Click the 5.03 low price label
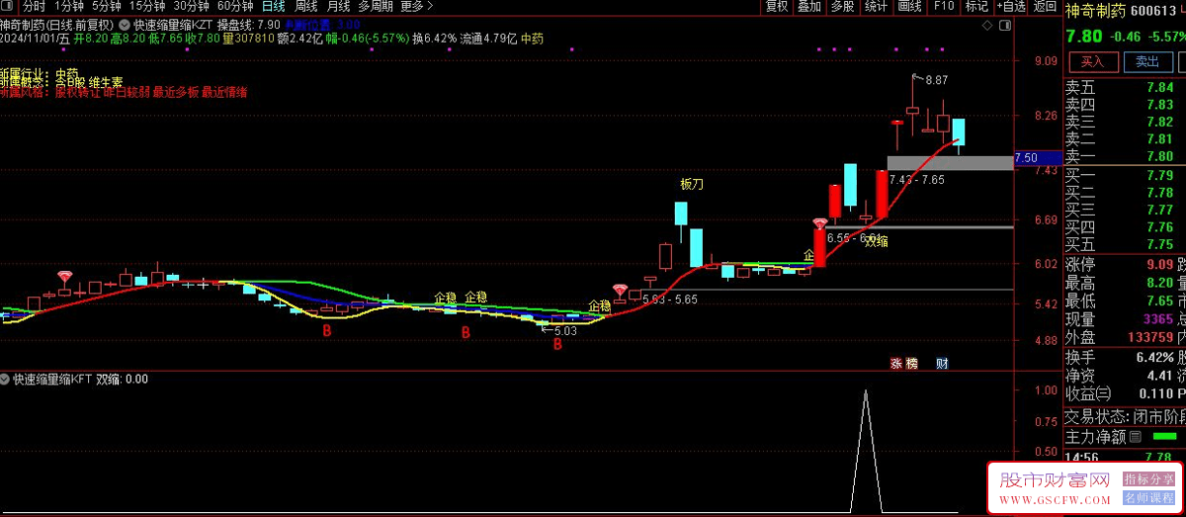 [565, 331]
